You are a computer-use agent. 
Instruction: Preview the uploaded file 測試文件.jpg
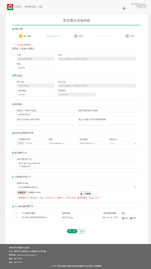pos(133,218)
